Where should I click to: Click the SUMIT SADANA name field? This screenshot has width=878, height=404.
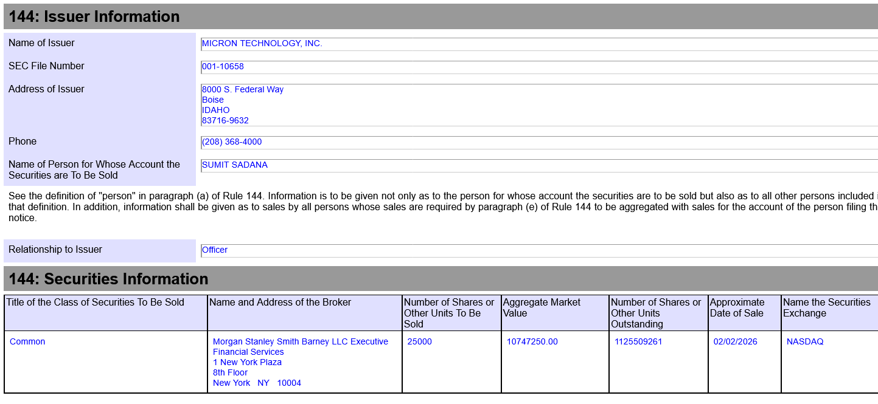point(539,165)
